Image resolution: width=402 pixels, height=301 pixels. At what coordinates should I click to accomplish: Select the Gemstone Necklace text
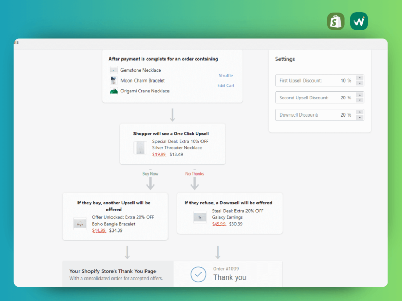(140, 70)
